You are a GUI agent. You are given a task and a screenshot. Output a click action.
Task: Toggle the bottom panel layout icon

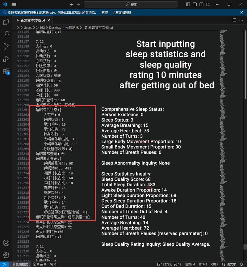click(195, 4)
